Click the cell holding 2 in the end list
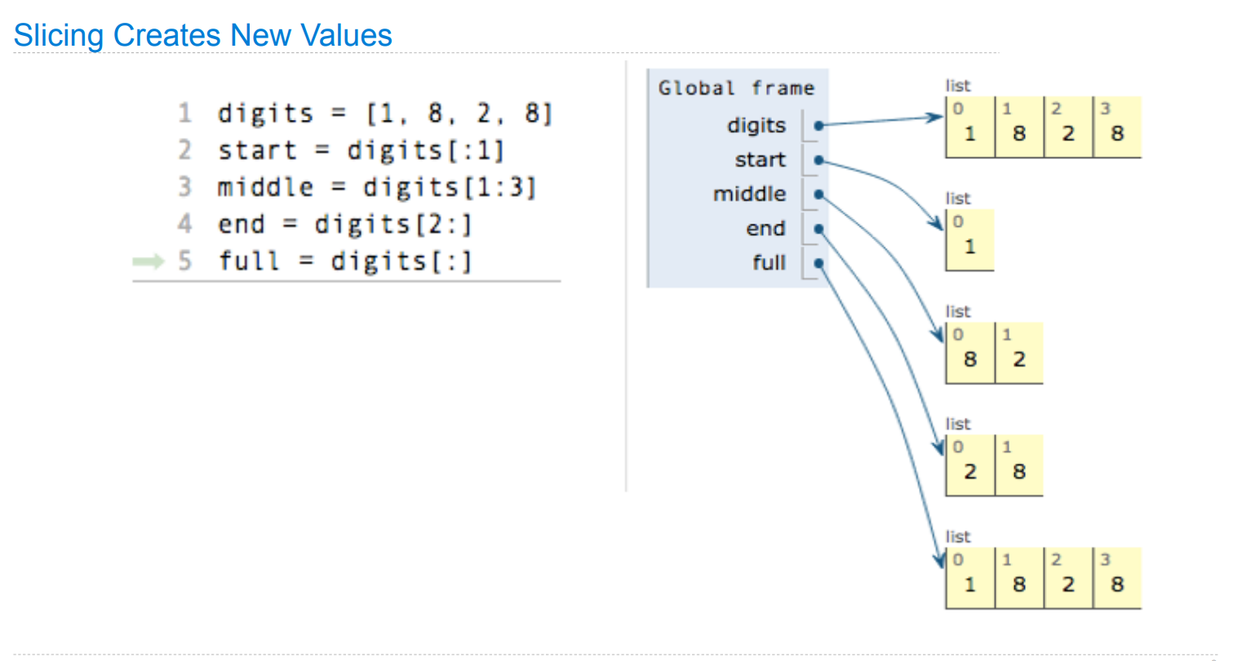Screen dimensions: 1233x661 click(970, 465)
